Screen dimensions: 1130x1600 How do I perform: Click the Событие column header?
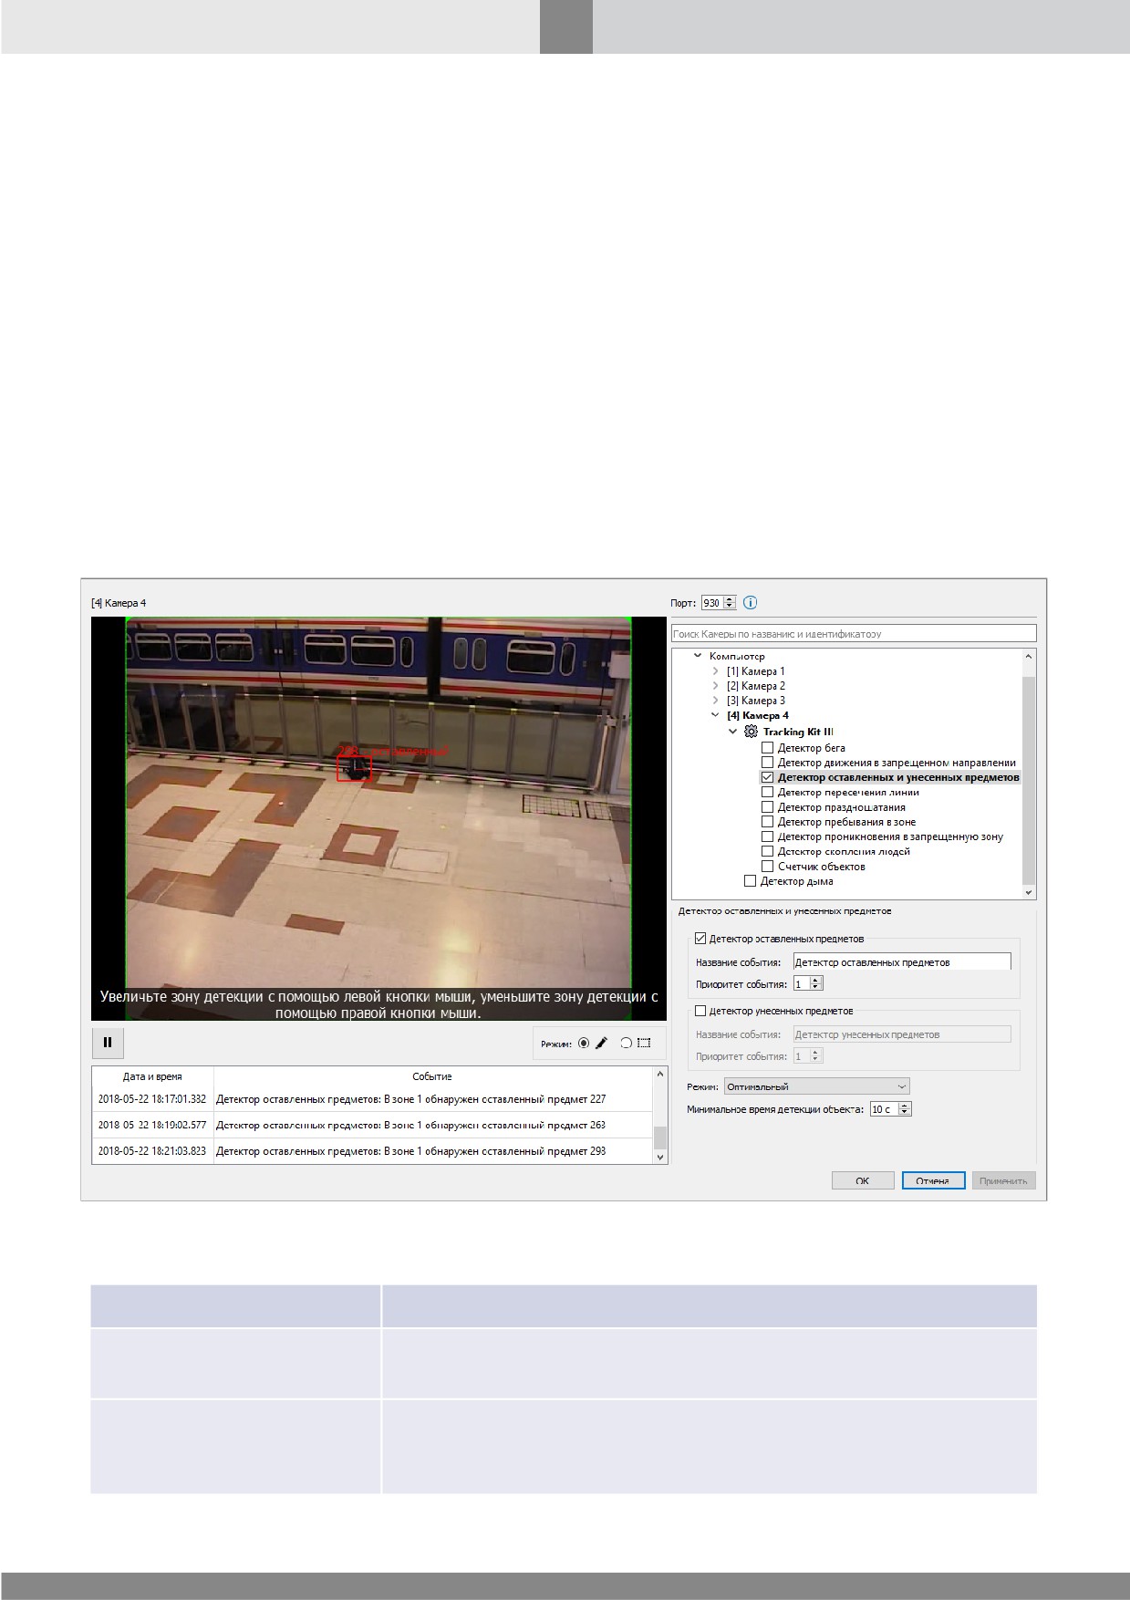(432, 1076)
